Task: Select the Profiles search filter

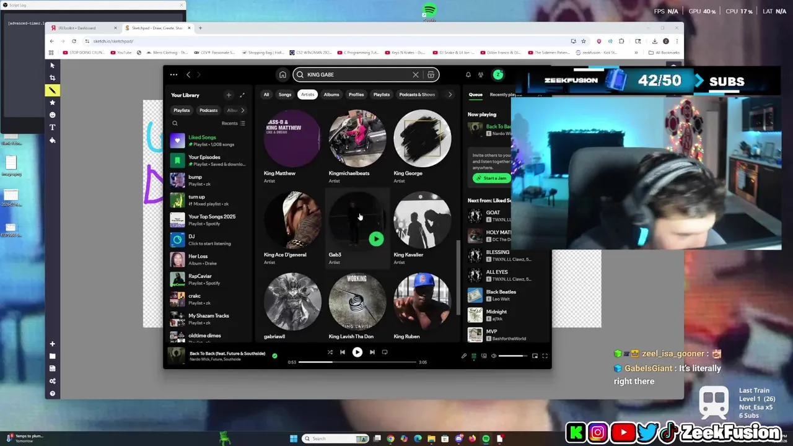Action: point(356,94)
